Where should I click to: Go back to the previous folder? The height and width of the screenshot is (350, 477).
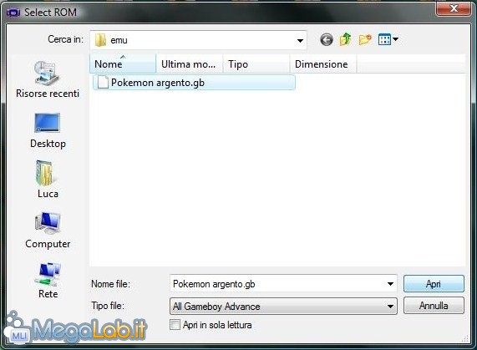tap(327, 39)
